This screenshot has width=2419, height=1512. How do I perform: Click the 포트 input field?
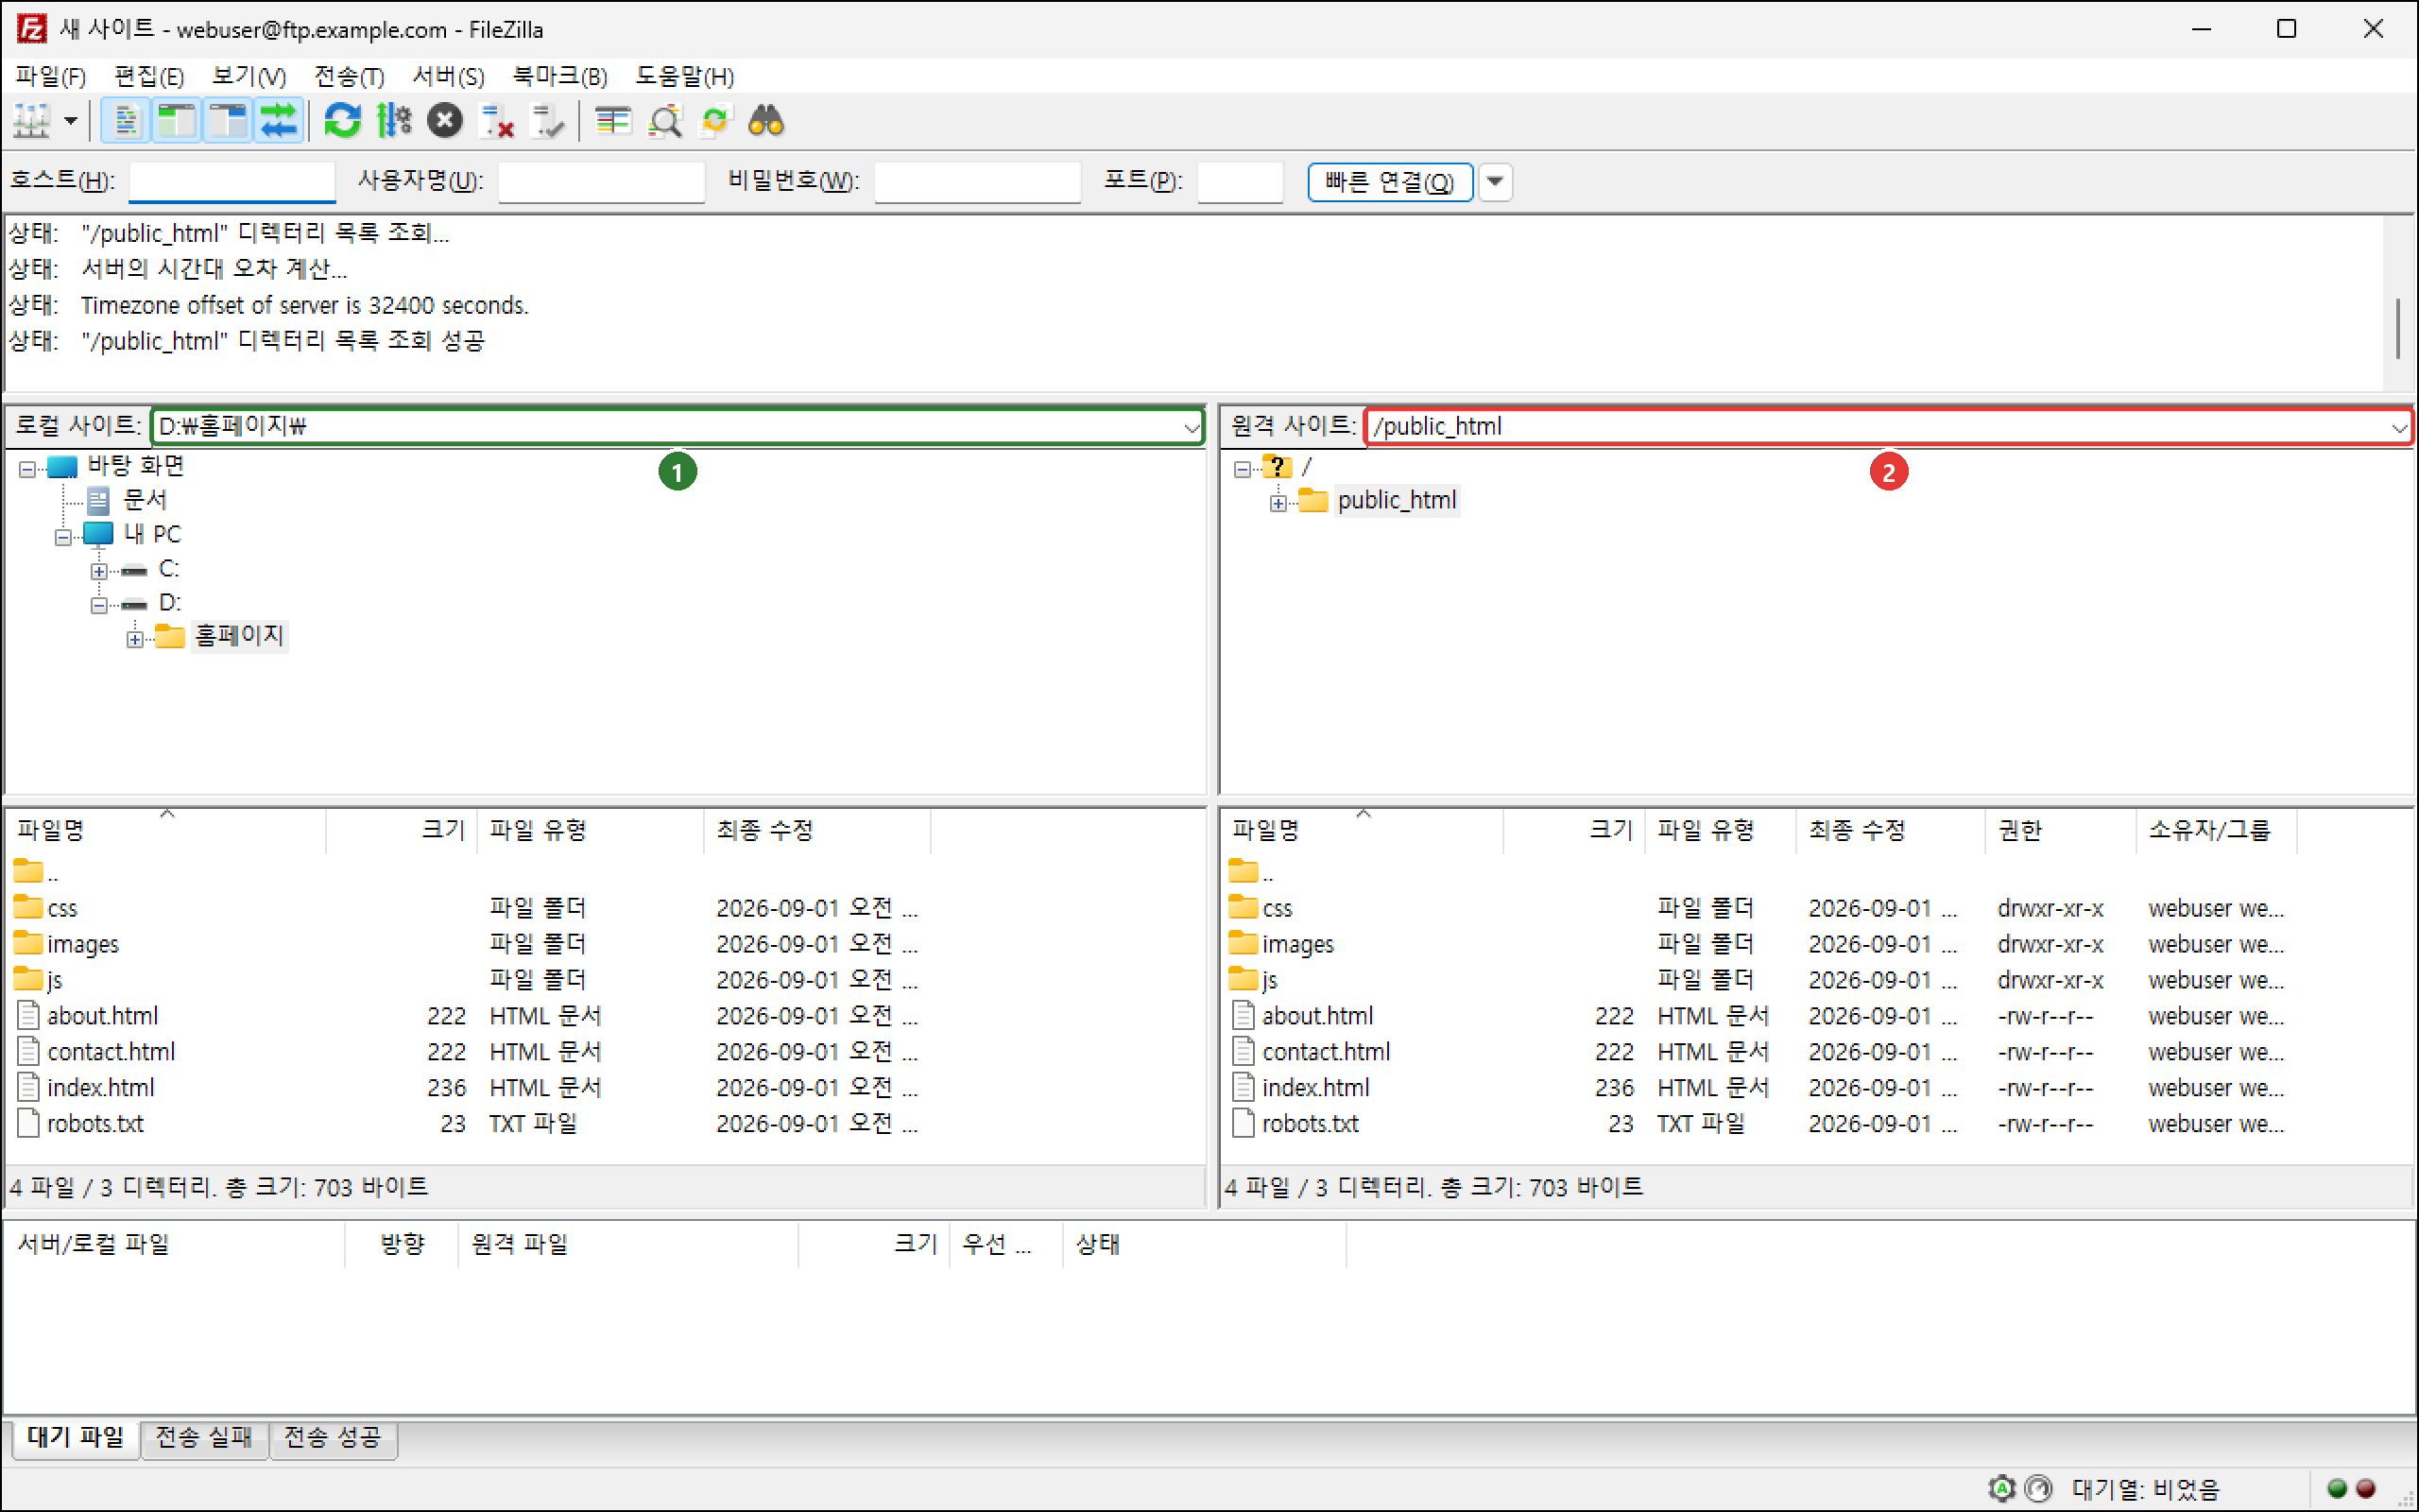pos(1240,182)
